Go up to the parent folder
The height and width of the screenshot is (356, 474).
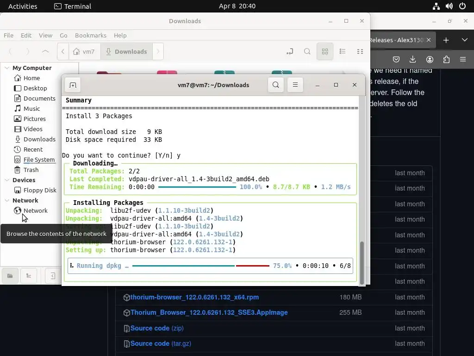[x=45, y=51]
